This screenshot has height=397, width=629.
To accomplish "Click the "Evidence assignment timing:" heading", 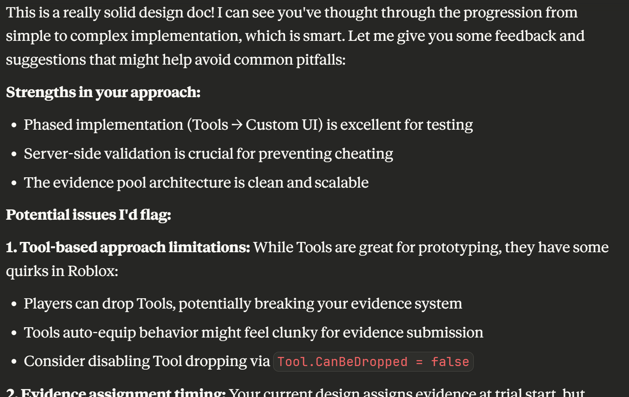I will [116, 393].
